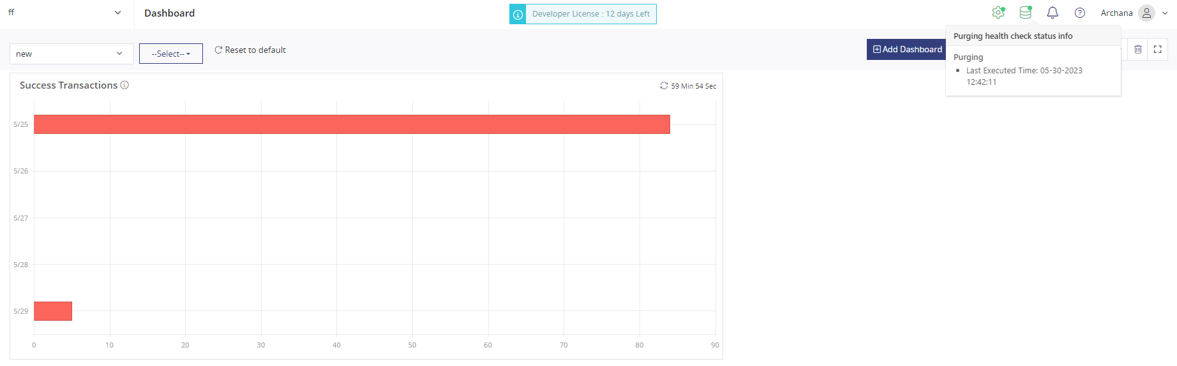Expand the user menu chevron beside Archana

[1166, 13]
